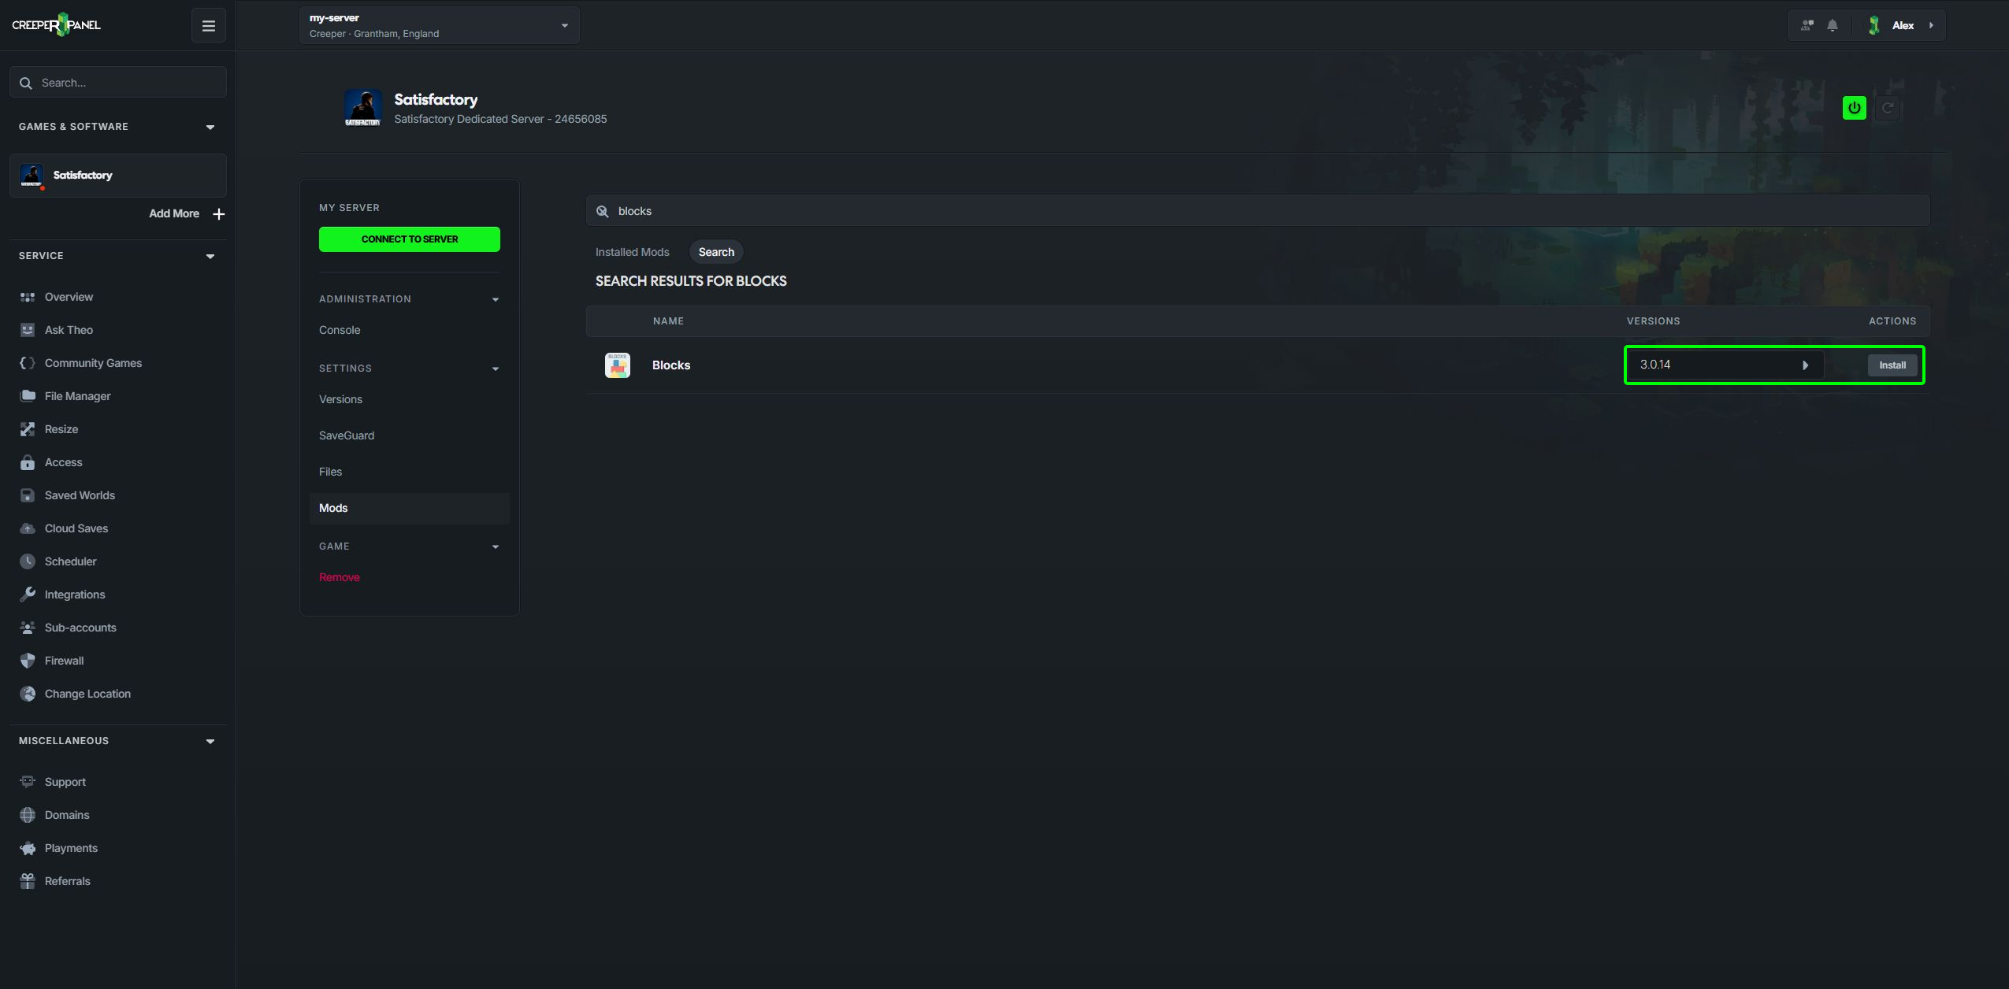Viewport: 2009px width, 989px height.
Task: Open Sub-accounts in the sidebar
Action: tap(80, 628)
